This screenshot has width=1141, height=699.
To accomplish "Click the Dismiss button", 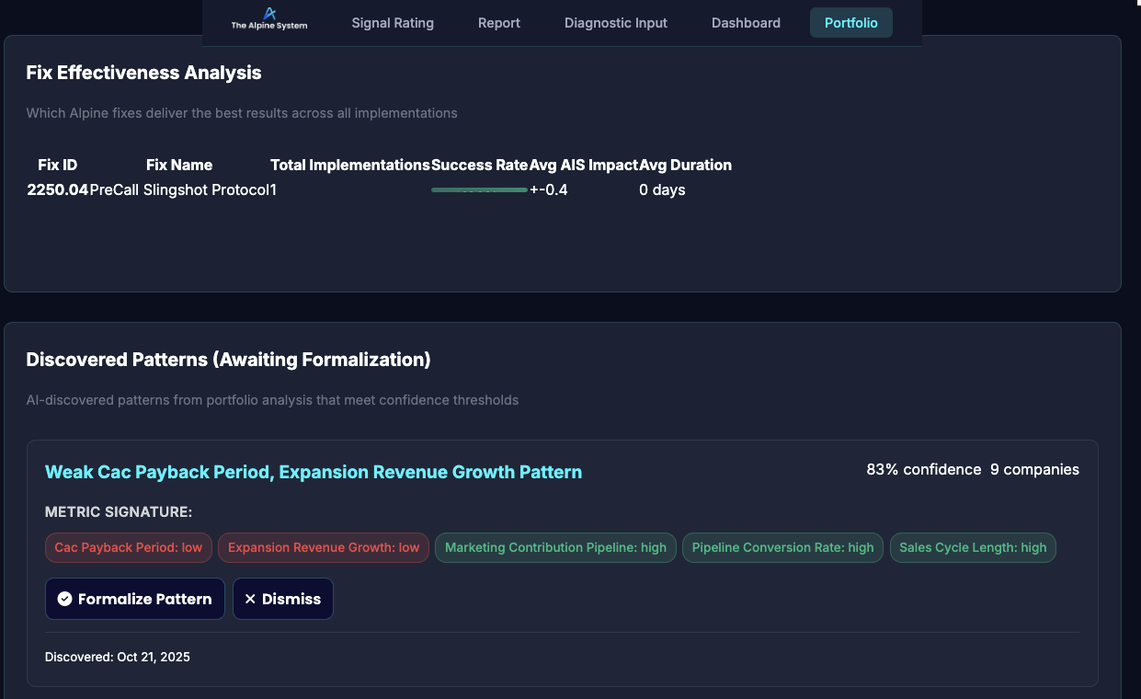I will [x=283, y=599].
